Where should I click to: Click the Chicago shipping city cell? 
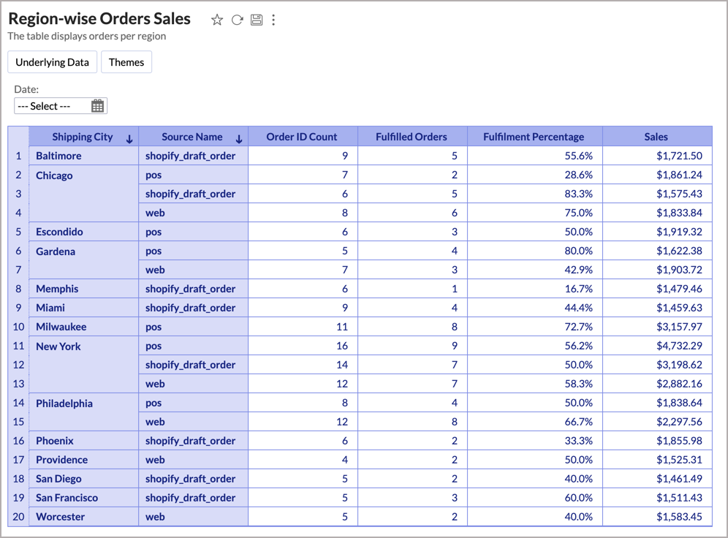tap(55, 175)
